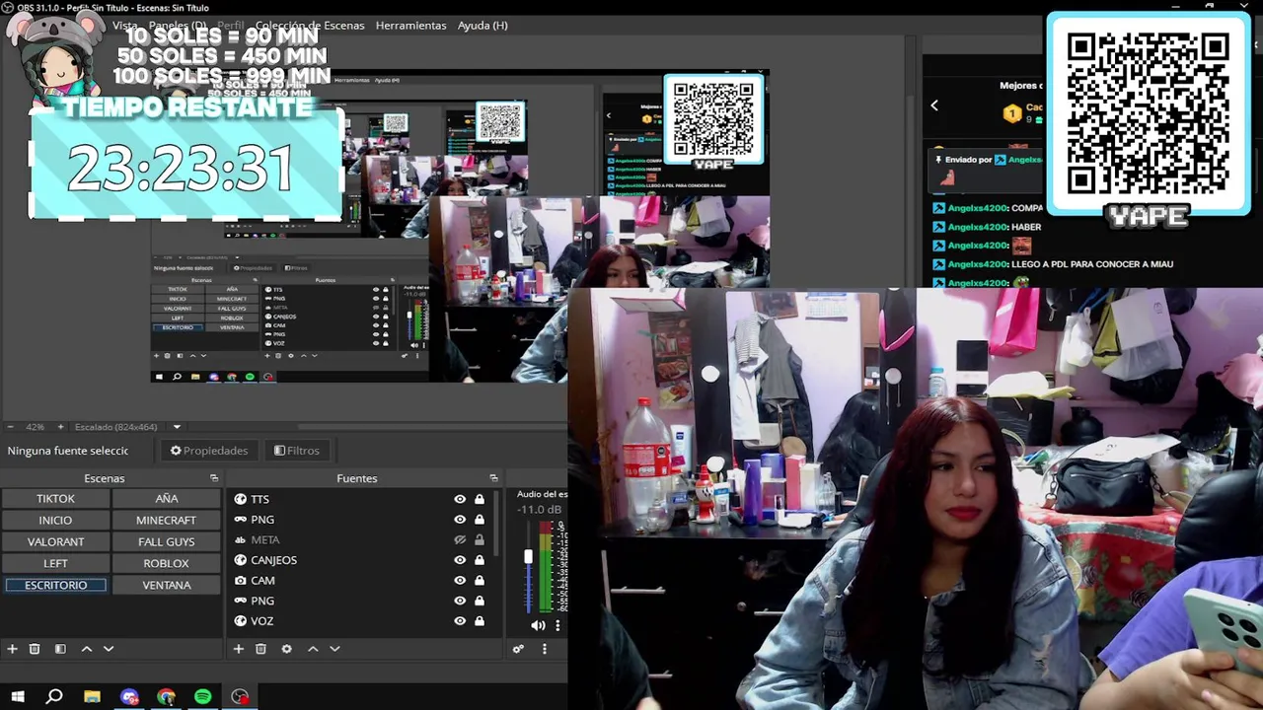Click the large Yape QR code overlay
Image resolution: width=1263 pixels, height=710 pixels.
(x=1148, y=112)
